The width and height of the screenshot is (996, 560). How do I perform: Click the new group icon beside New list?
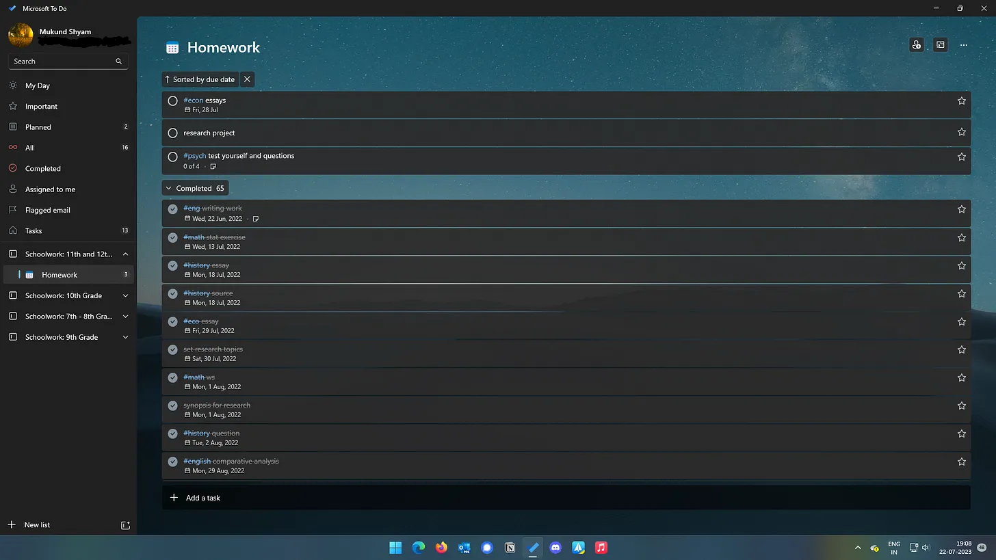tap(125, 525)
